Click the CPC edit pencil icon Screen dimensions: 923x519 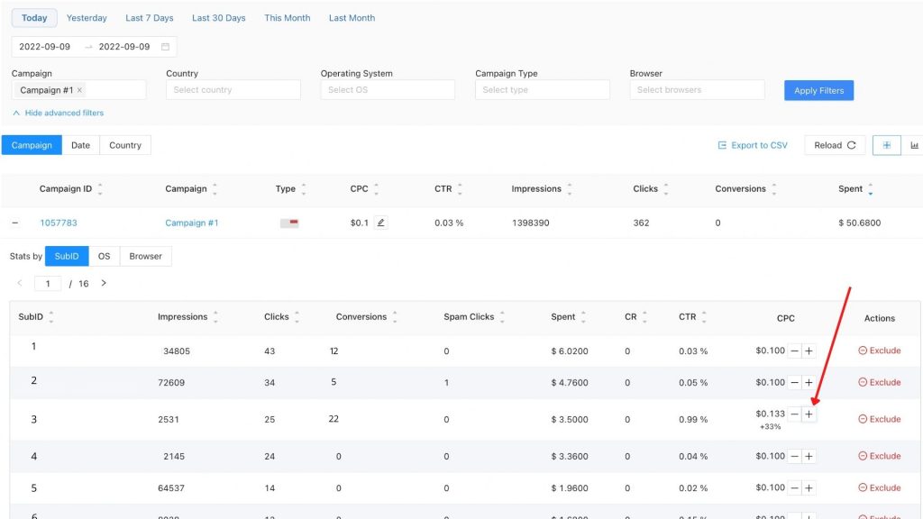click(x=380, y=223)
